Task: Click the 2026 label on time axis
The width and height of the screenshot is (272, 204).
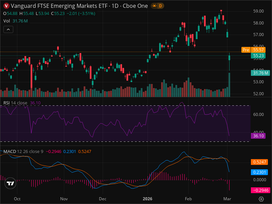Action: point(148,199)
